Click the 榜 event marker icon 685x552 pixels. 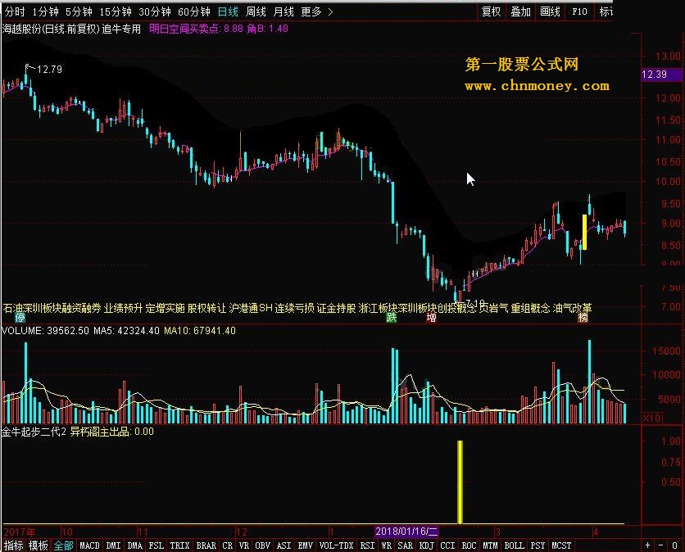tap(583, 318)
